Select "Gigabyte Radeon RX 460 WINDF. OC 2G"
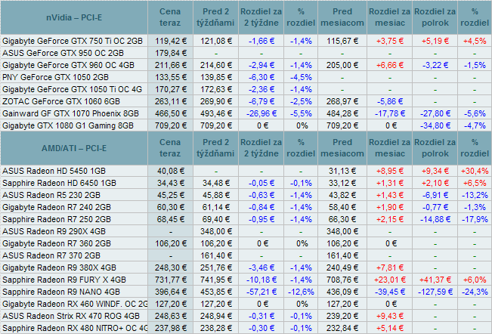Screen dimensions: 492x334 75,304
